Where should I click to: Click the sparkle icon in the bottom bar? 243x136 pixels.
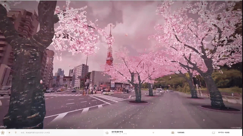click(x=9, y=133)
